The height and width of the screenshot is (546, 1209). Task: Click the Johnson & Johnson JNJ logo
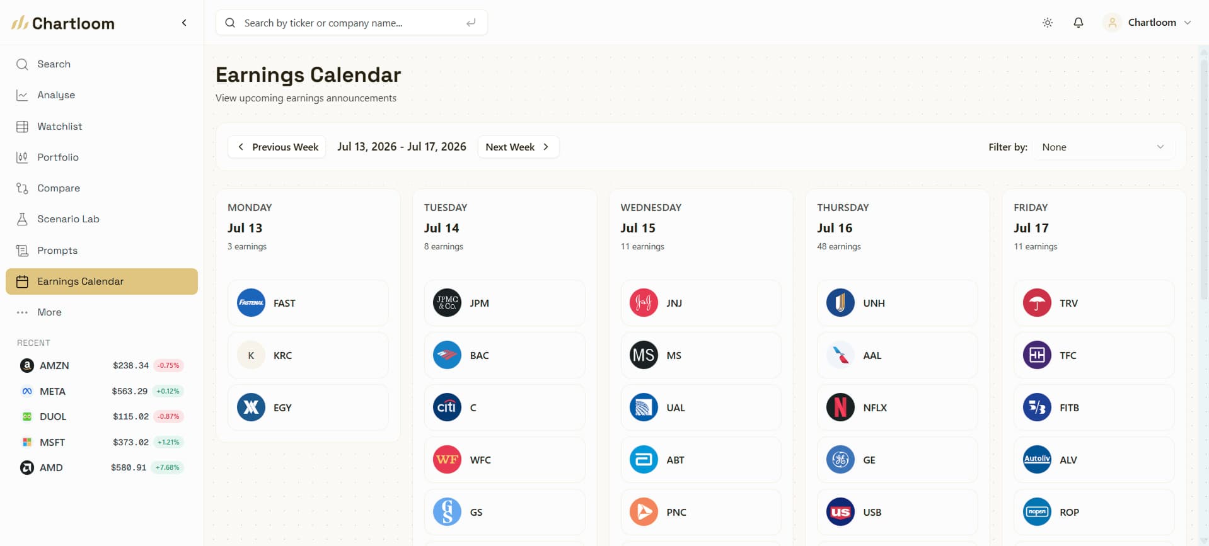pos(644,303)
